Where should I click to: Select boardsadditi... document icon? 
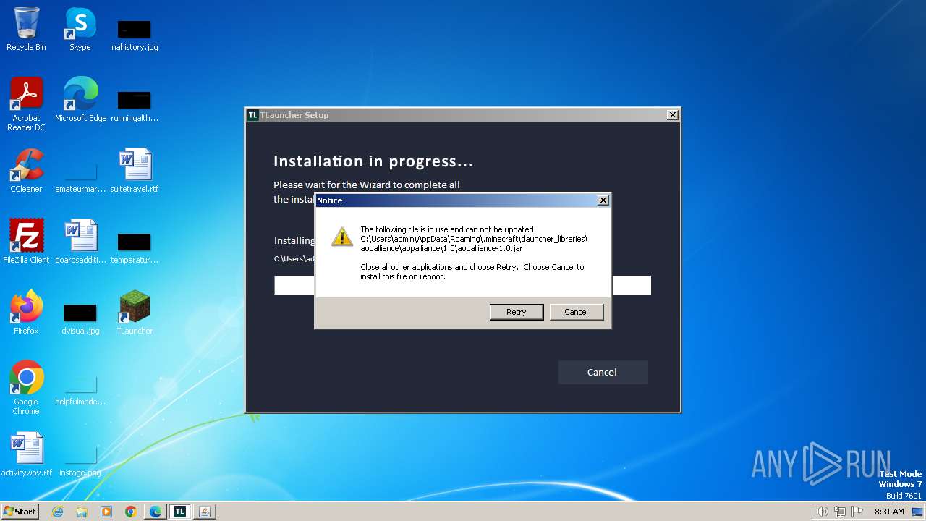coord(80,242)
